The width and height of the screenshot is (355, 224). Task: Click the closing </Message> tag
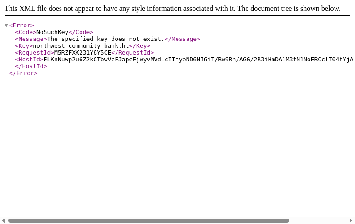(182, 39)
